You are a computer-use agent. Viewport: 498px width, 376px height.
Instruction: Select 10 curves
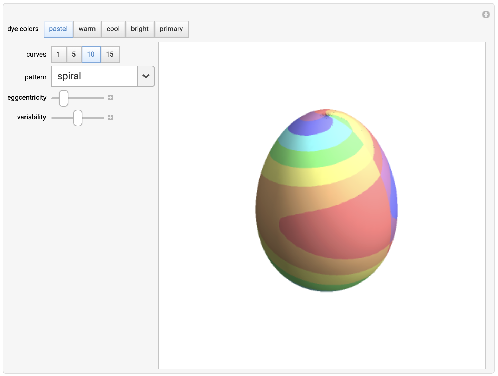91,54
